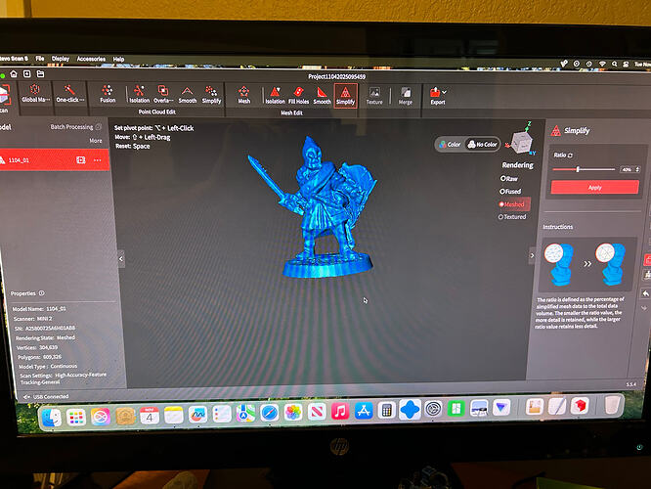651x489 pixels.
Task: Open Export dropdown arrow
Action: point(445,92)
